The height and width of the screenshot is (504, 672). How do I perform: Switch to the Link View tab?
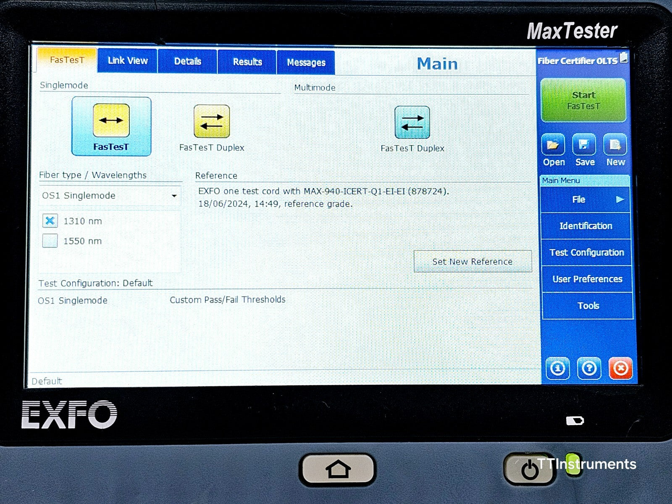127,60
